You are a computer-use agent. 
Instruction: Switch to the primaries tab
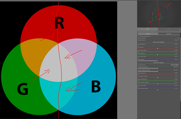point(169,34)
